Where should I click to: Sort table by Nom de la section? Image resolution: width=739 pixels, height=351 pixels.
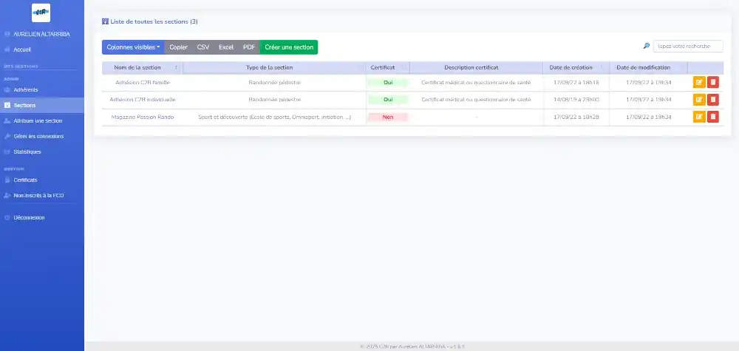[142, 67]
